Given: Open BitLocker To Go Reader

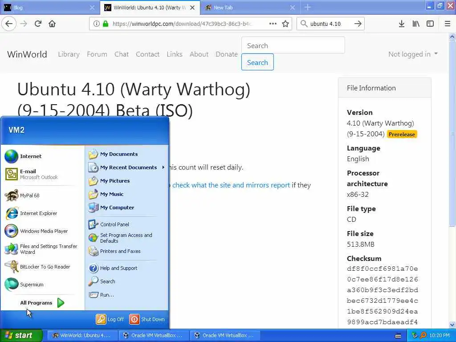Looking at the screenshot, I should point(42,267).
